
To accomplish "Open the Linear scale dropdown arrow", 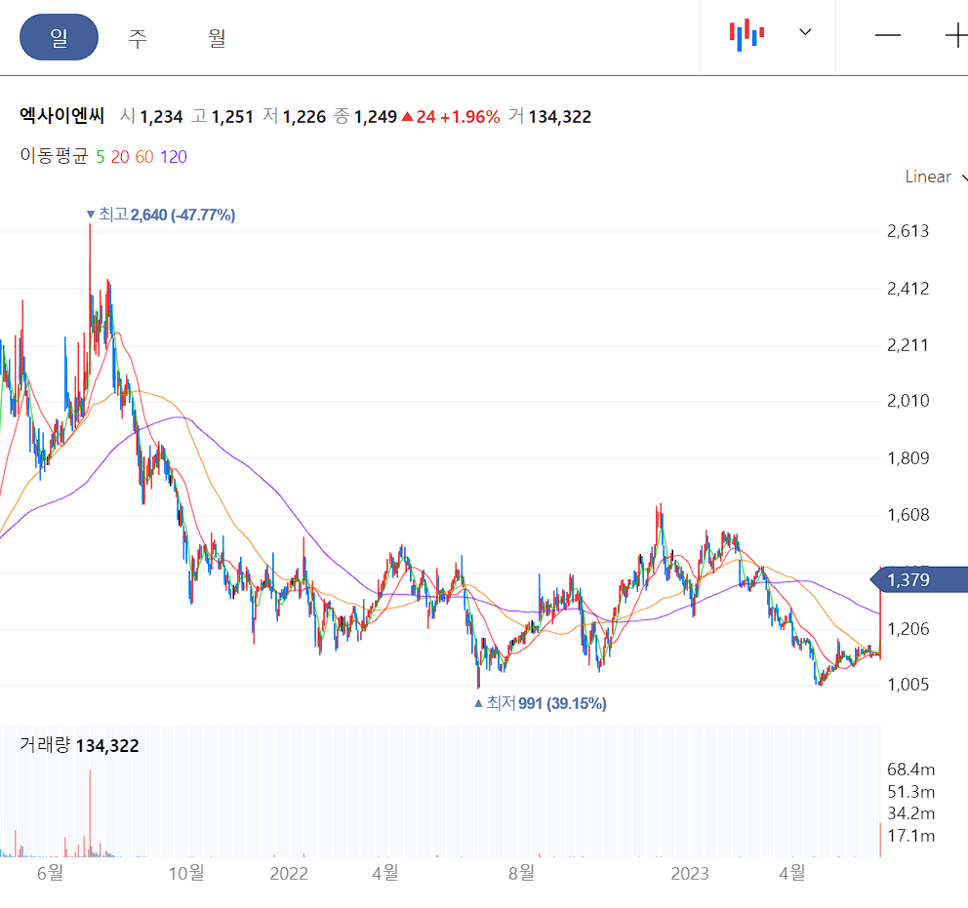I will pyautogui.click(x=963, y=178).
